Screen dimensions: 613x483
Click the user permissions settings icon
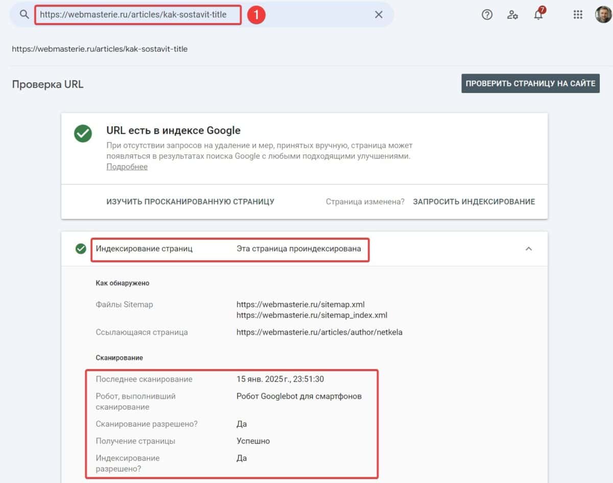tap(512, 14)
